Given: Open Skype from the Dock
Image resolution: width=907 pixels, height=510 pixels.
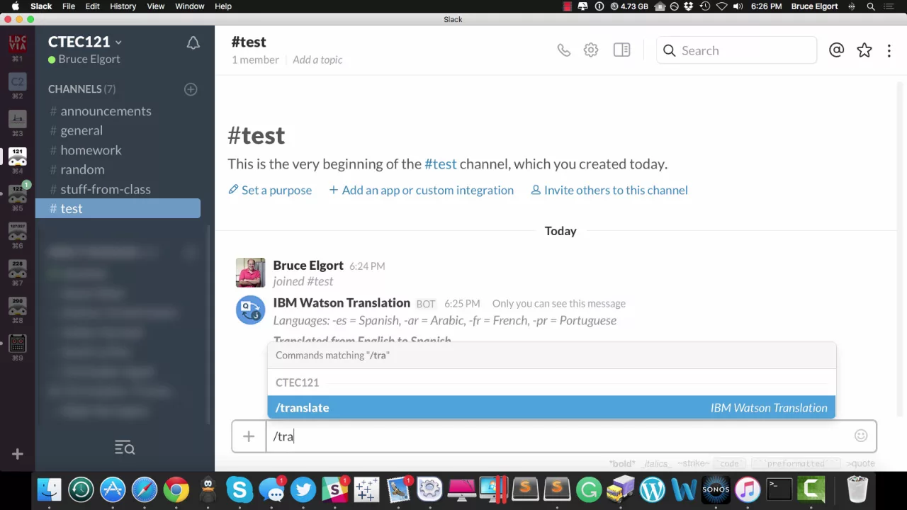Looking at the screenshot, I should click(240, 489).
